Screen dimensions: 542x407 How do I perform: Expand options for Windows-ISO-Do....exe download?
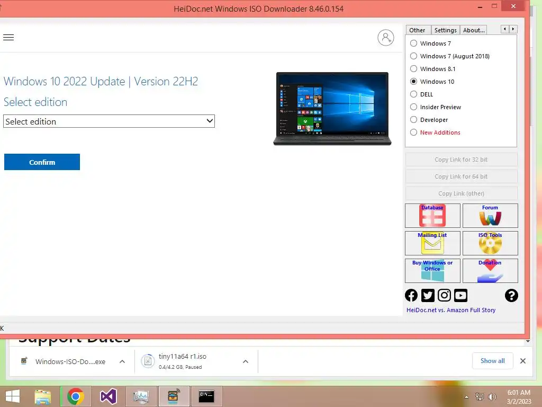122,361
